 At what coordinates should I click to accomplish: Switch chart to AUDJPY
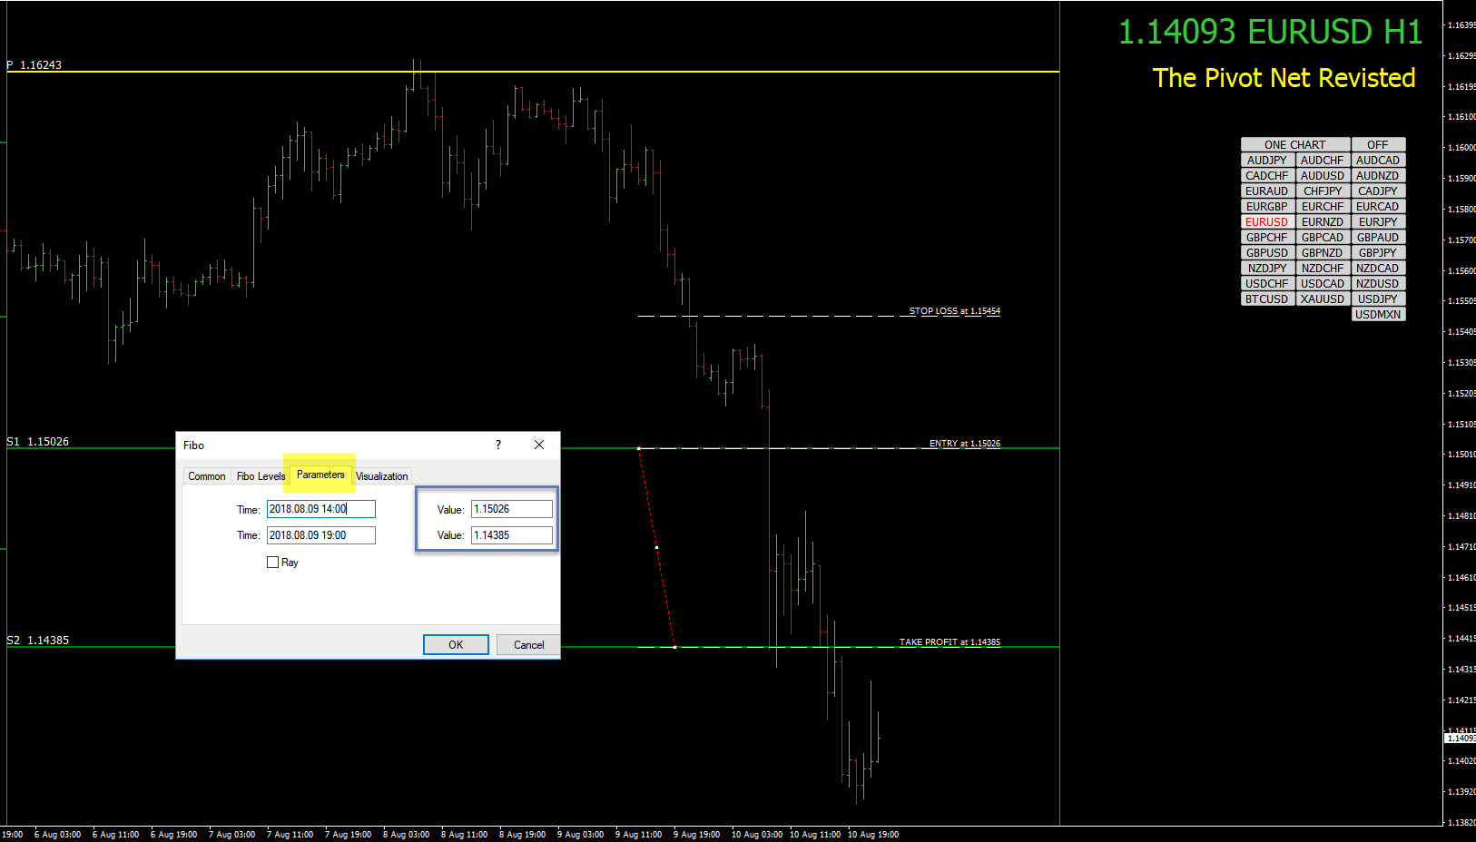tap(1267, 161)
